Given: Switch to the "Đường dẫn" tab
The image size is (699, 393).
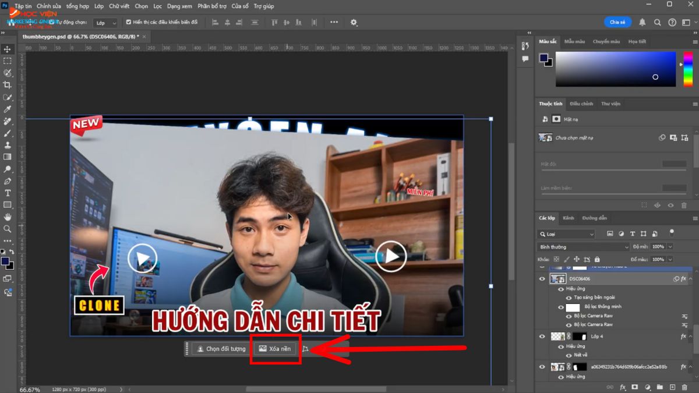Looking at the screenshot, I should 594,218.
